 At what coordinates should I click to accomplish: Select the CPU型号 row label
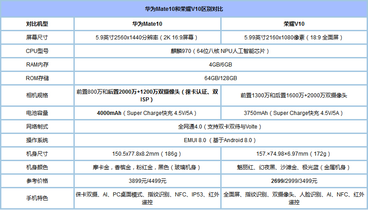click(x=37, y=51)
